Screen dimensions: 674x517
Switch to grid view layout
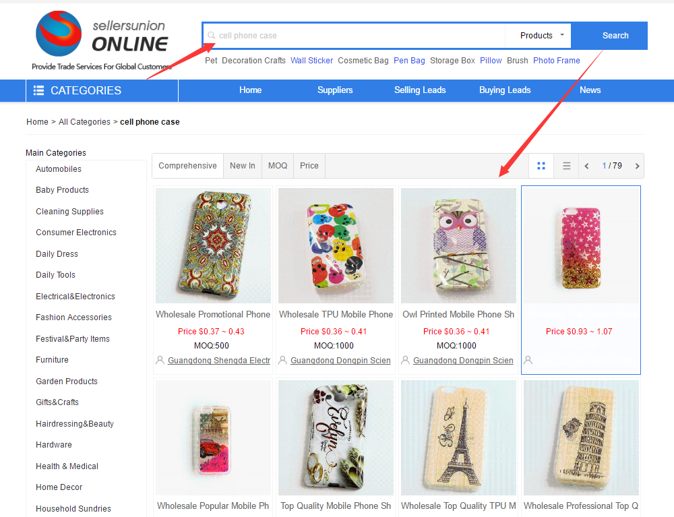541,165
